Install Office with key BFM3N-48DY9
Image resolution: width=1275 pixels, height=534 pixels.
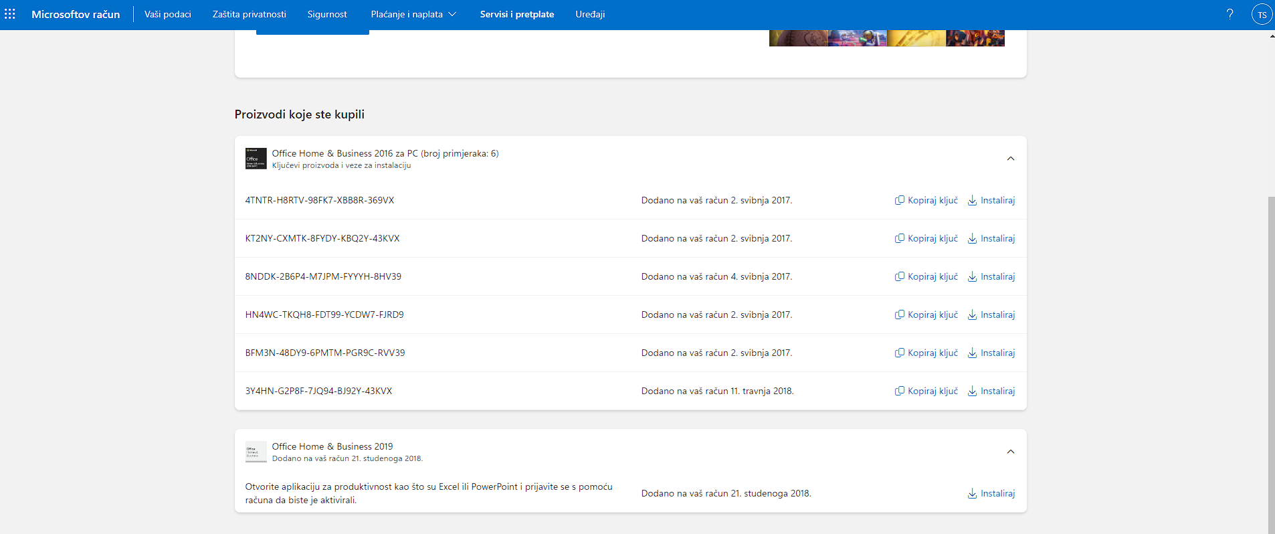(991, 353)
